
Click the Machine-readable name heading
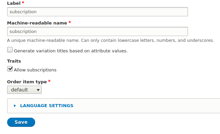(x=37, y=23)
